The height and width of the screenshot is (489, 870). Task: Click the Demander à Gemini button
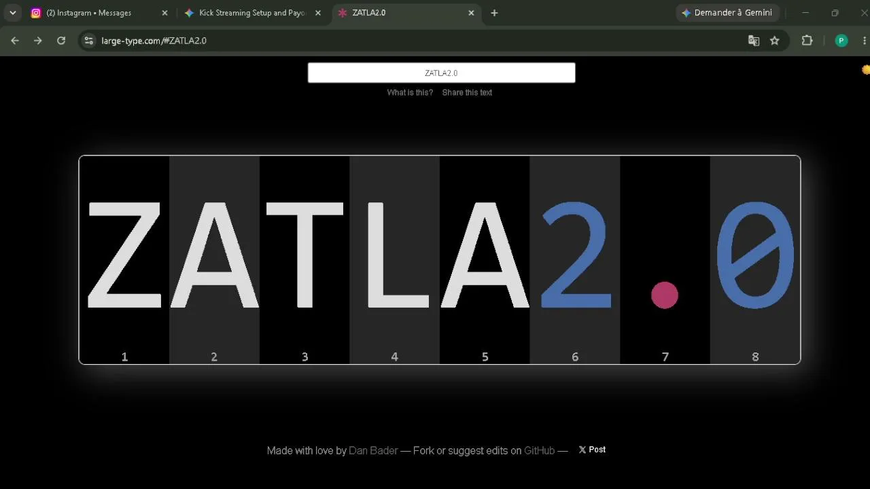coord(727,13)
